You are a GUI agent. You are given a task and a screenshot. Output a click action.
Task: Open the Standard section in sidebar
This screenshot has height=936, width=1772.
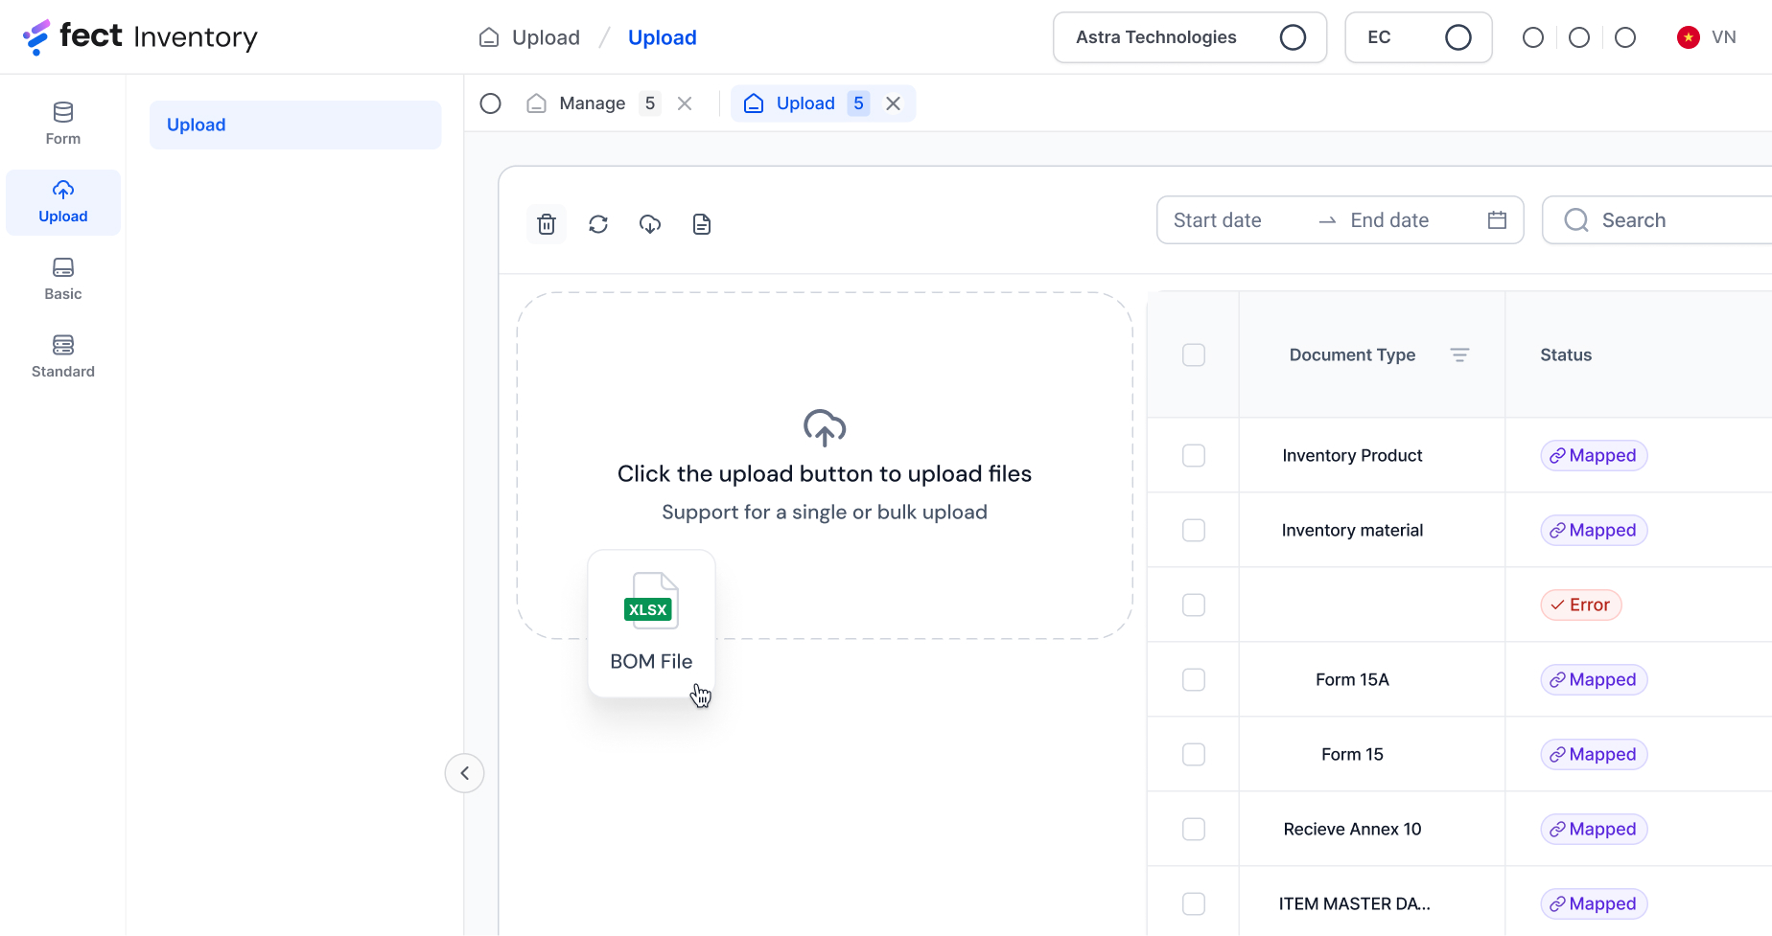(63, 356)
